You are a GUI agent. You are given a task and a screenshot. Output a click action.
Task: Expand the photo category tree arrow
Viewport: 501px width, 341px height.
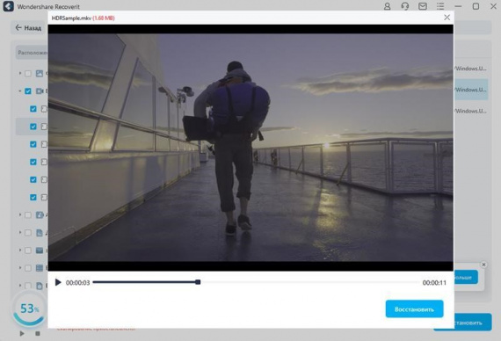pos(20,73)
